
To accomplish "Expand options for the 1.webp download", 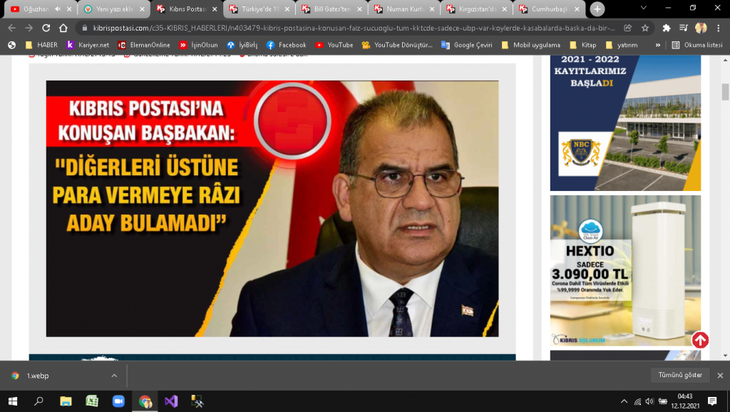I will 114,376.
